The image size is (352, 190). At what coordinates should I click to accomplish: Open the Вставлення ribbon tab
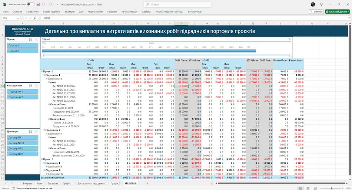coord(33,11)
